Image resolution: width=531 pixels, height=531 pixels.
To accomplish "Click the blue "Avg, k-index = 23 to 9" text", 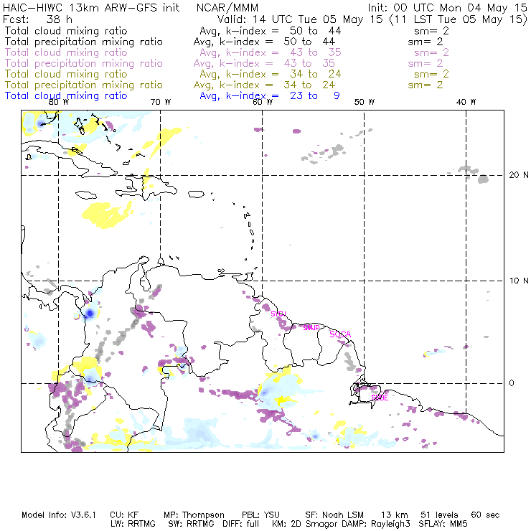I will point(270,96).
